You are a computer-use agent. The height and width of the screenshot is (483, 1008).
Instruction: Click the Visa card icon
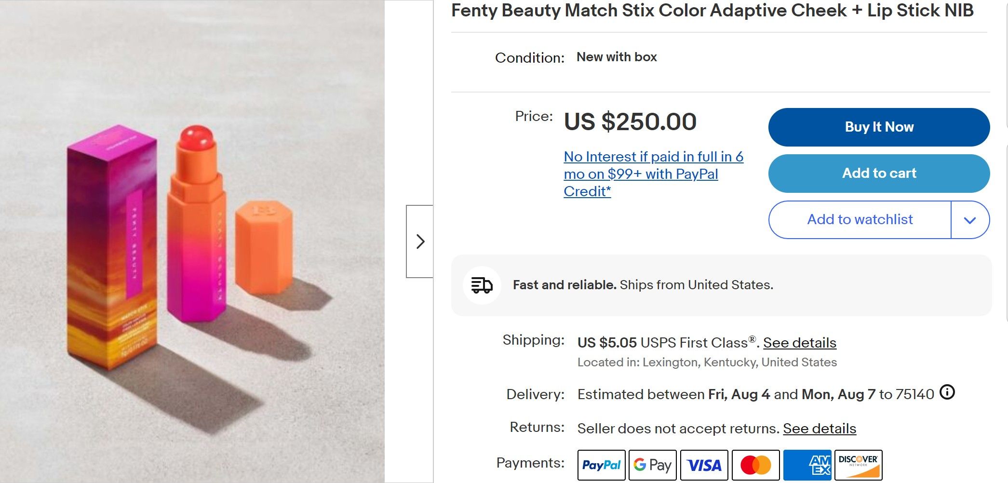point(704,465)
